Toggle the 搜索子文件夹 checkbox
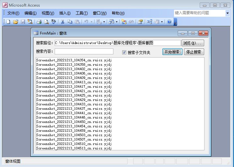 pos(124,52)
